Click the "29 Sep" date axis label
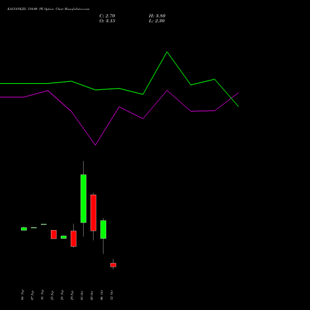310x310 pixels. point(72,295)
